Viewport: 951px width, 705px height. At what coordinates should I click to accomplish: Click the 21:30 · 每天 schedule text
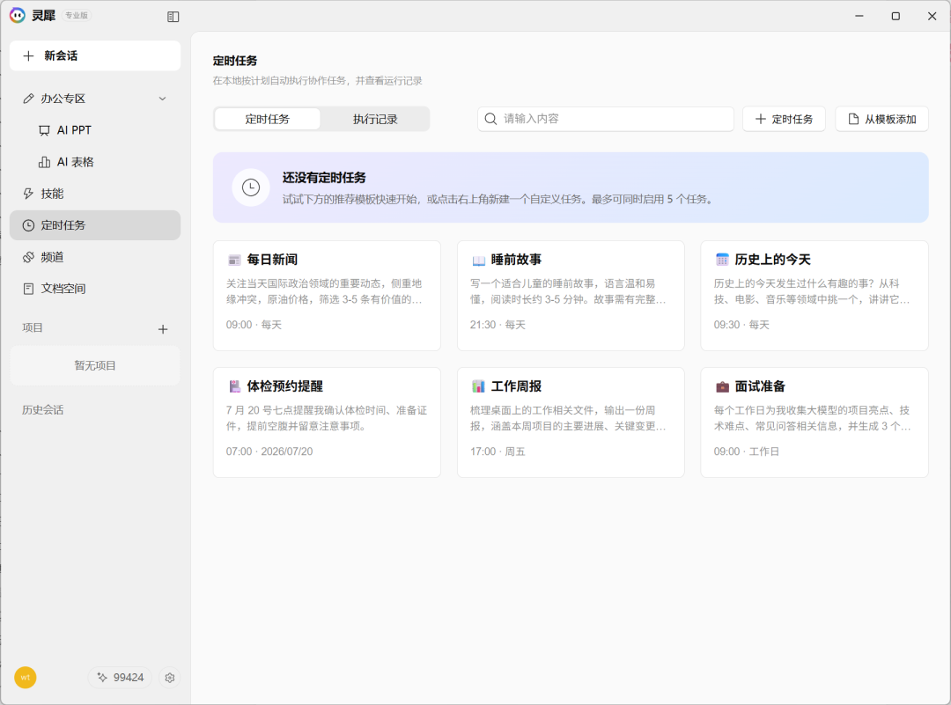[498, 325]
